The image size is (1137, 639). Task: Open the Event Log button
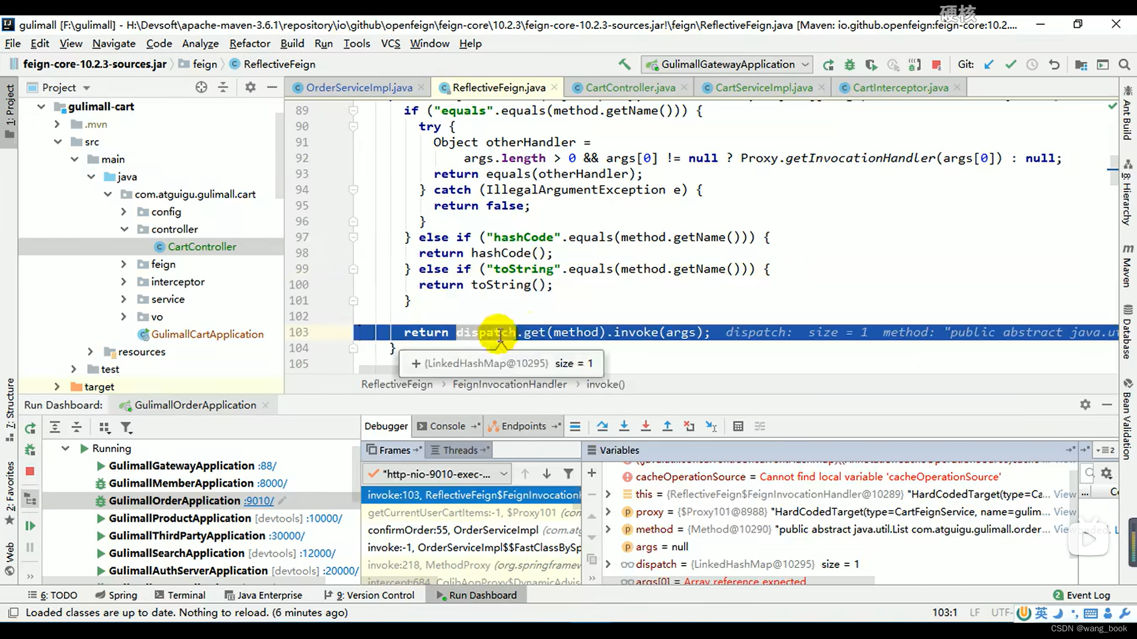click(1082, 595)
